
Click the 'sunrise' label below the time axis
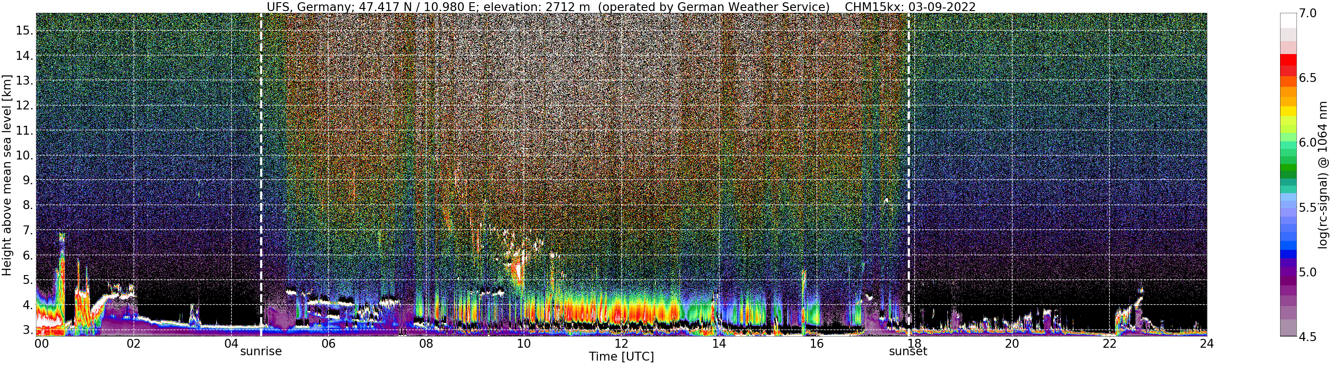pos(261,352)
